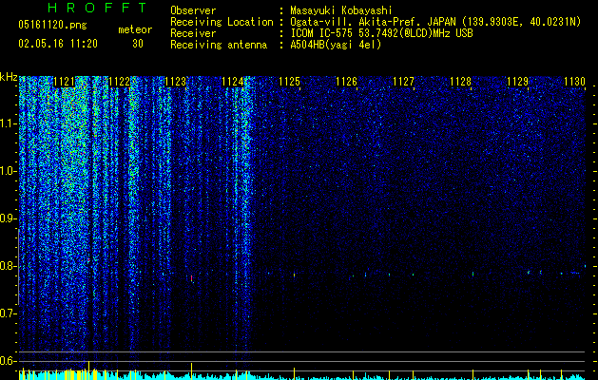Click the 1130 time marker

click(x=574, y=82)
